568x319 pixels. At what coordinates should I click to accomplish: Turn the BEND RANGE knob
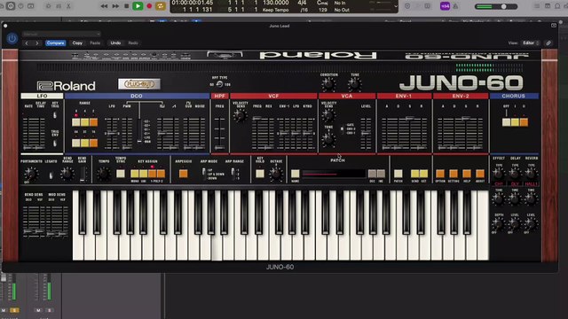[67, 174]
